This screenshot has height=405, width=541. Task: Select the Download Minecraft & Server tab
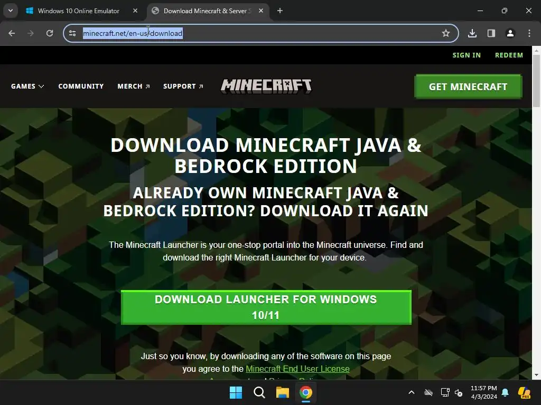(207, 11)
